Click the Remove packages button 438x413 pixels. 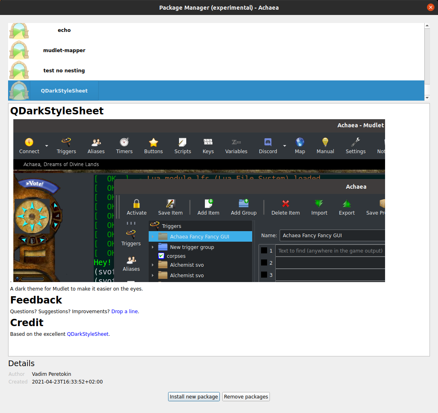[x=246, y=396]
